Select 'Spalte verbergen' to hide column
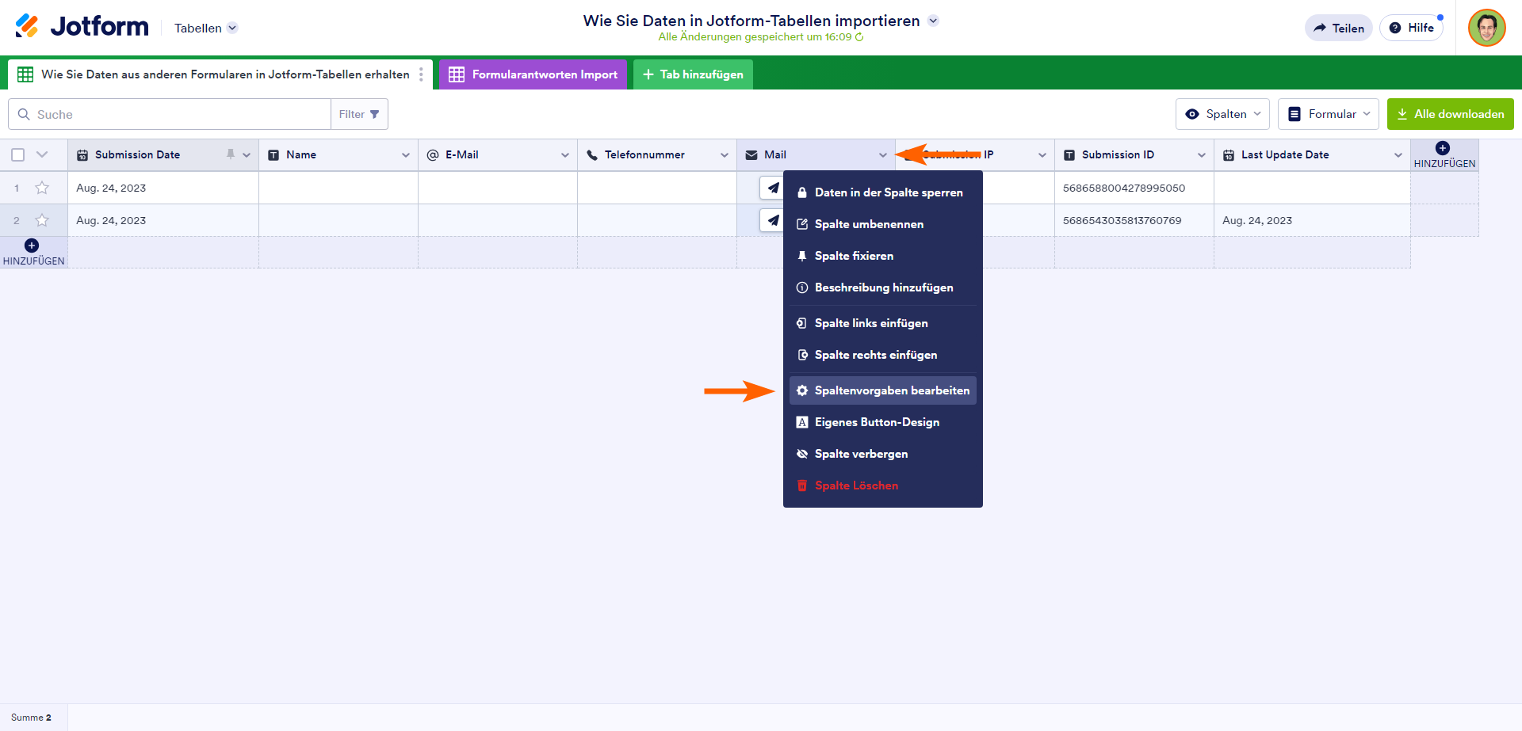Screen dimensions: 1522x731 pyautogui.click(x=883, y=454)
